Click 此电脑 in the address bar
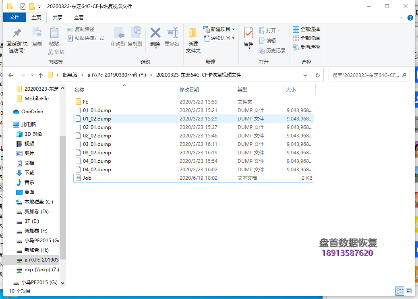 click(70, 75)
